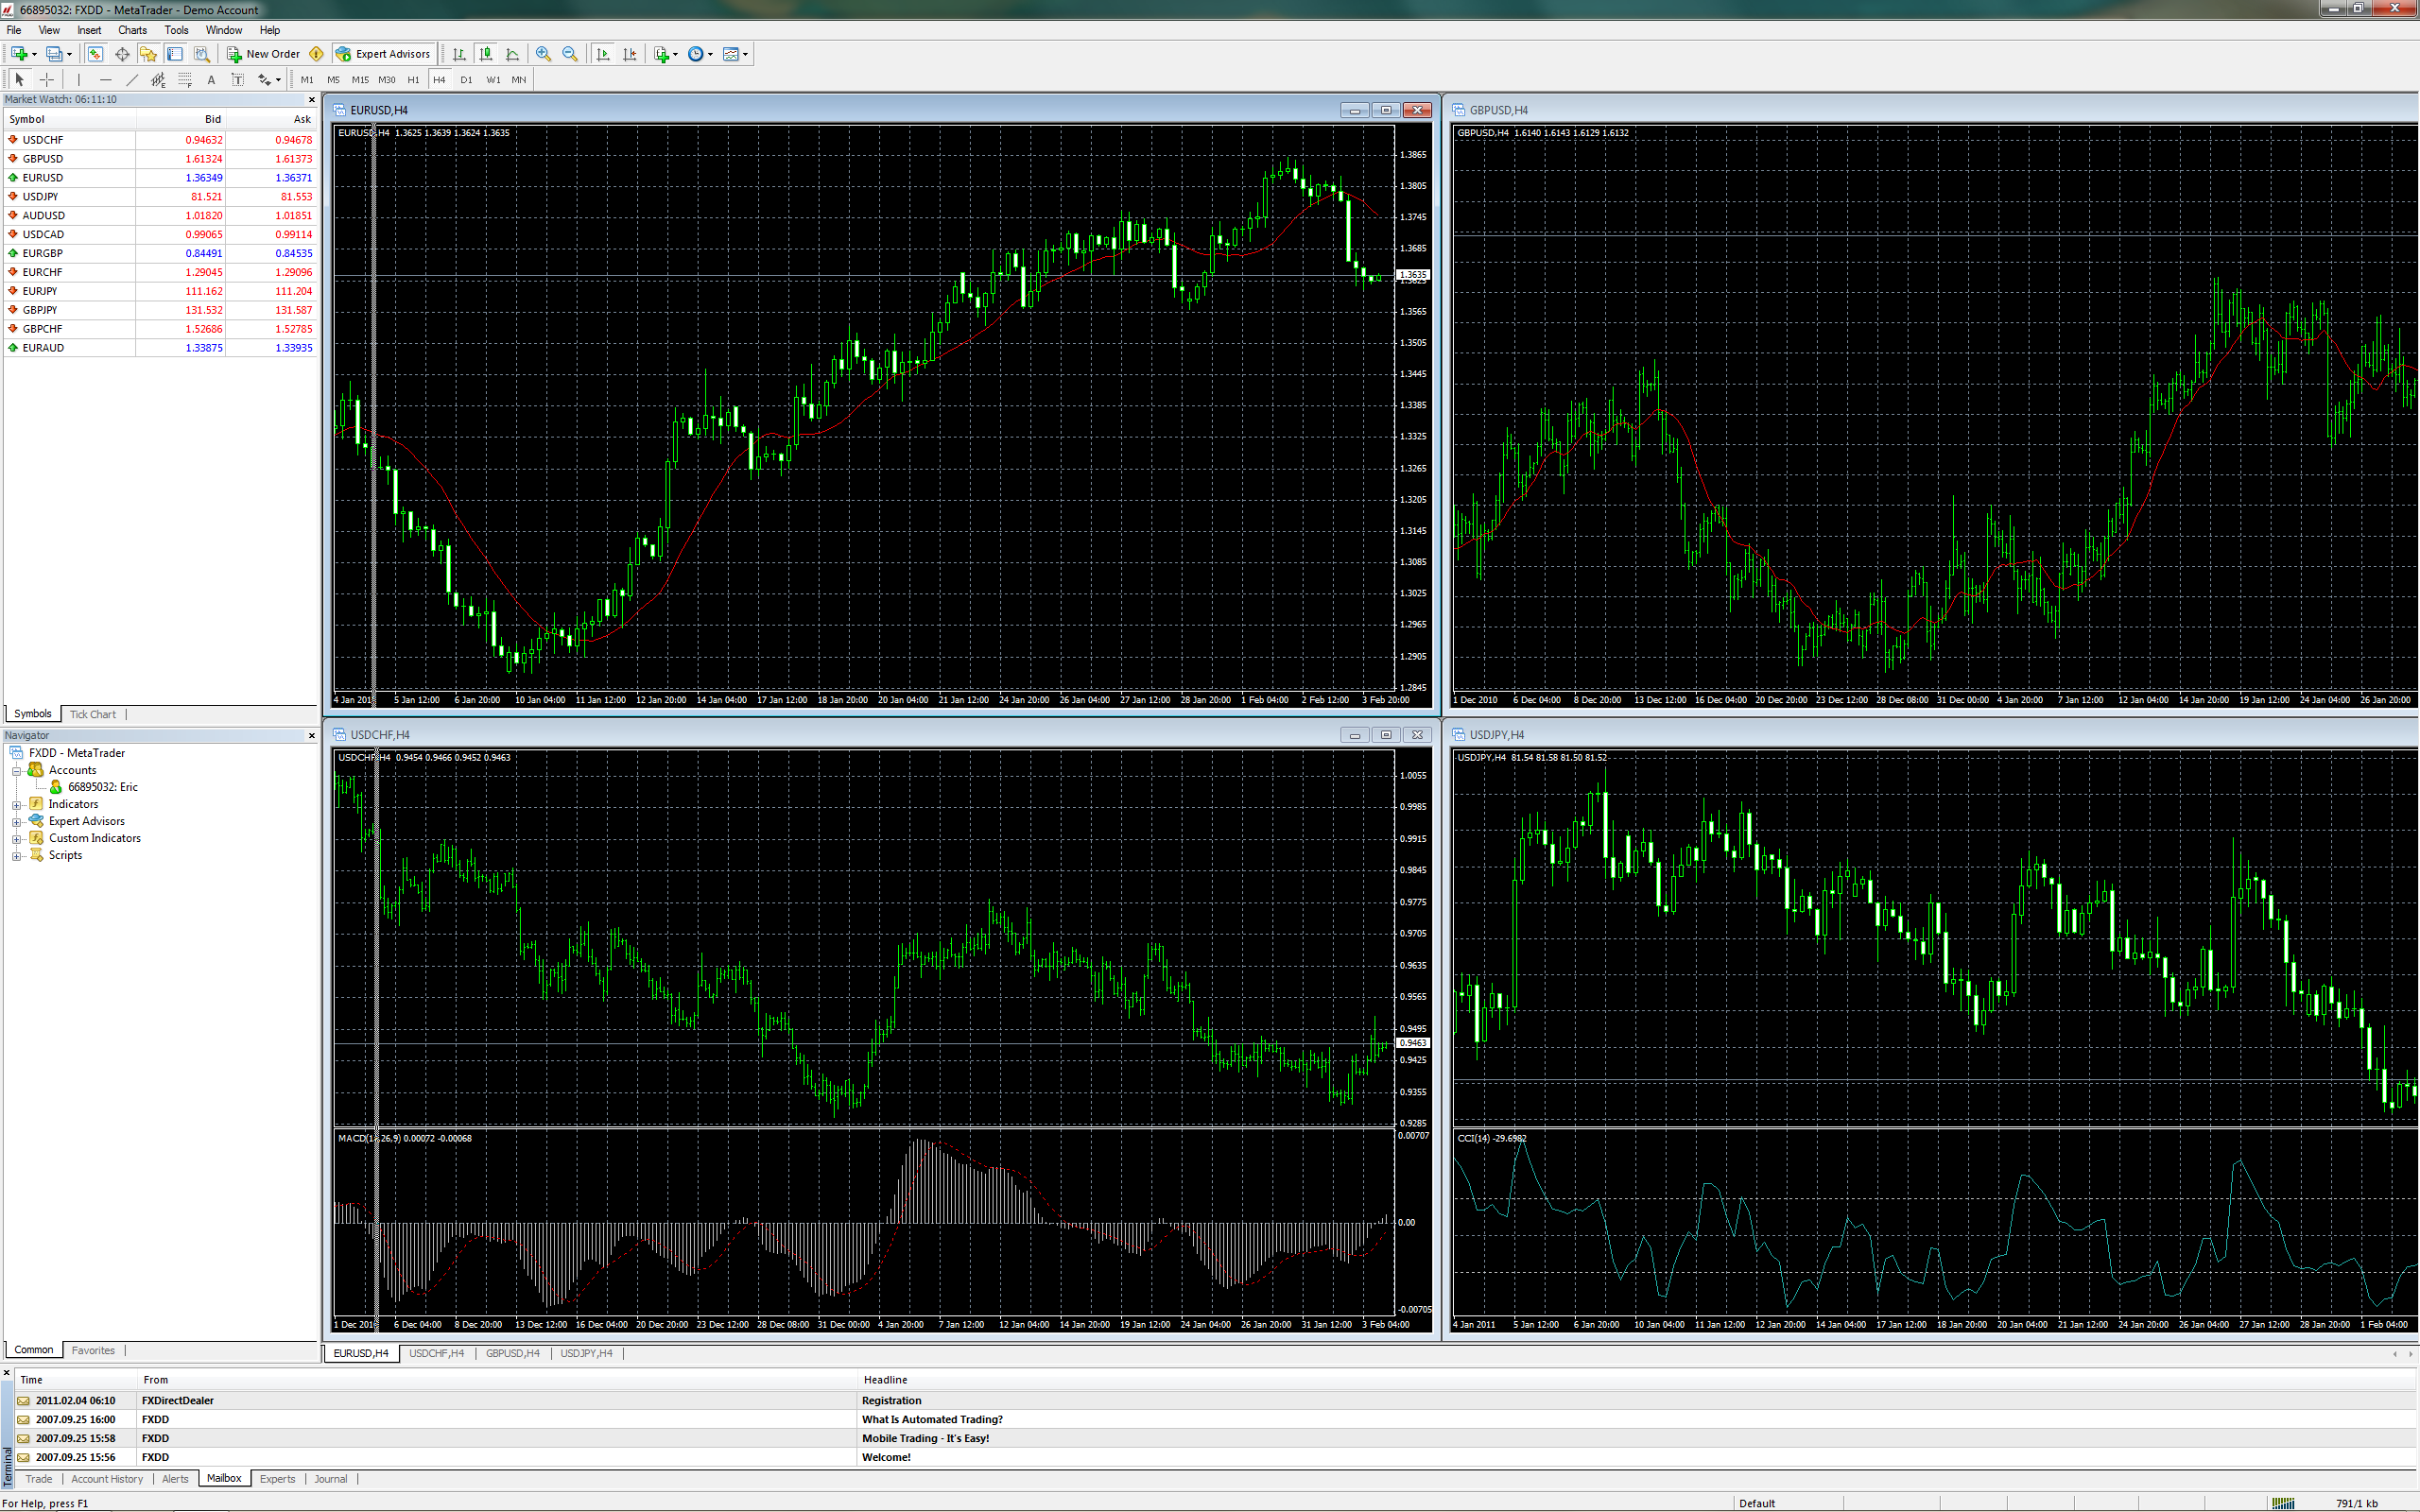Launch MetaEditor with the yellow diamond icon
Screen dimensions: 2420x1512
point(316,54)
